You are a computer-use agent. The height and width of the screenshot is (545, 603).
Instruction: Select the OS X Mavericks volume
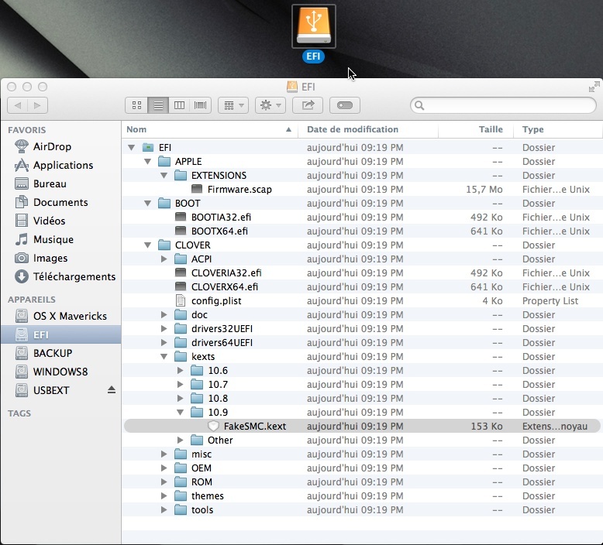(x=60, y=316)
